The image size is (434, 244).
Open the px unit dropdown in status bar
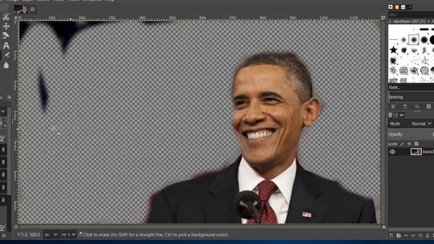[51, 235]
